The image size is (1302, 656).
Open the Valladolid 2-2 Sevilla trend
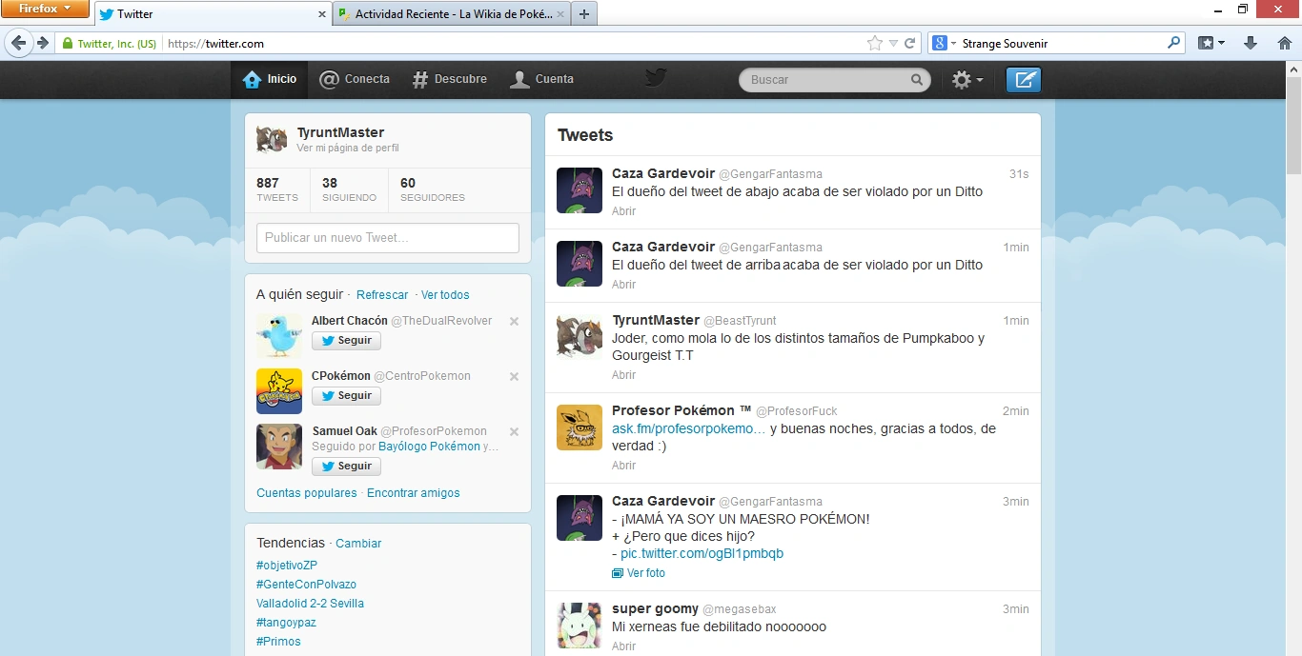pyautogui.click(x=310, y=604)
